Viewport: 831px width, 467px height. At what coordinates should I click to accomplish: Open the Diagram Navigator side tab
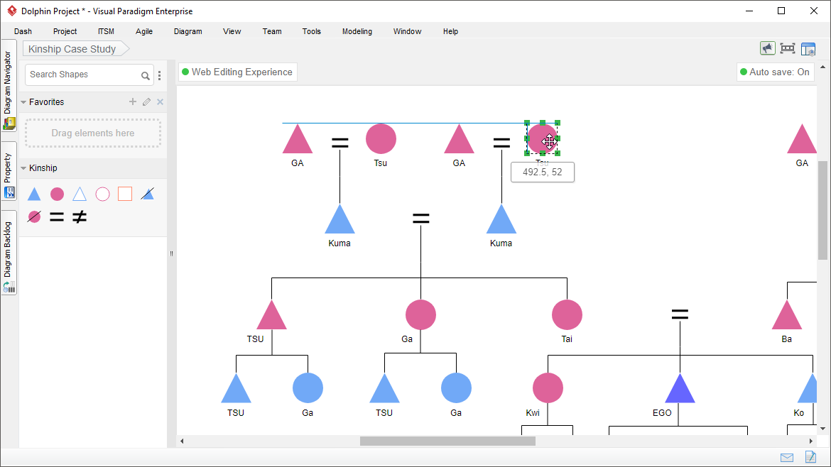point(9,86)
